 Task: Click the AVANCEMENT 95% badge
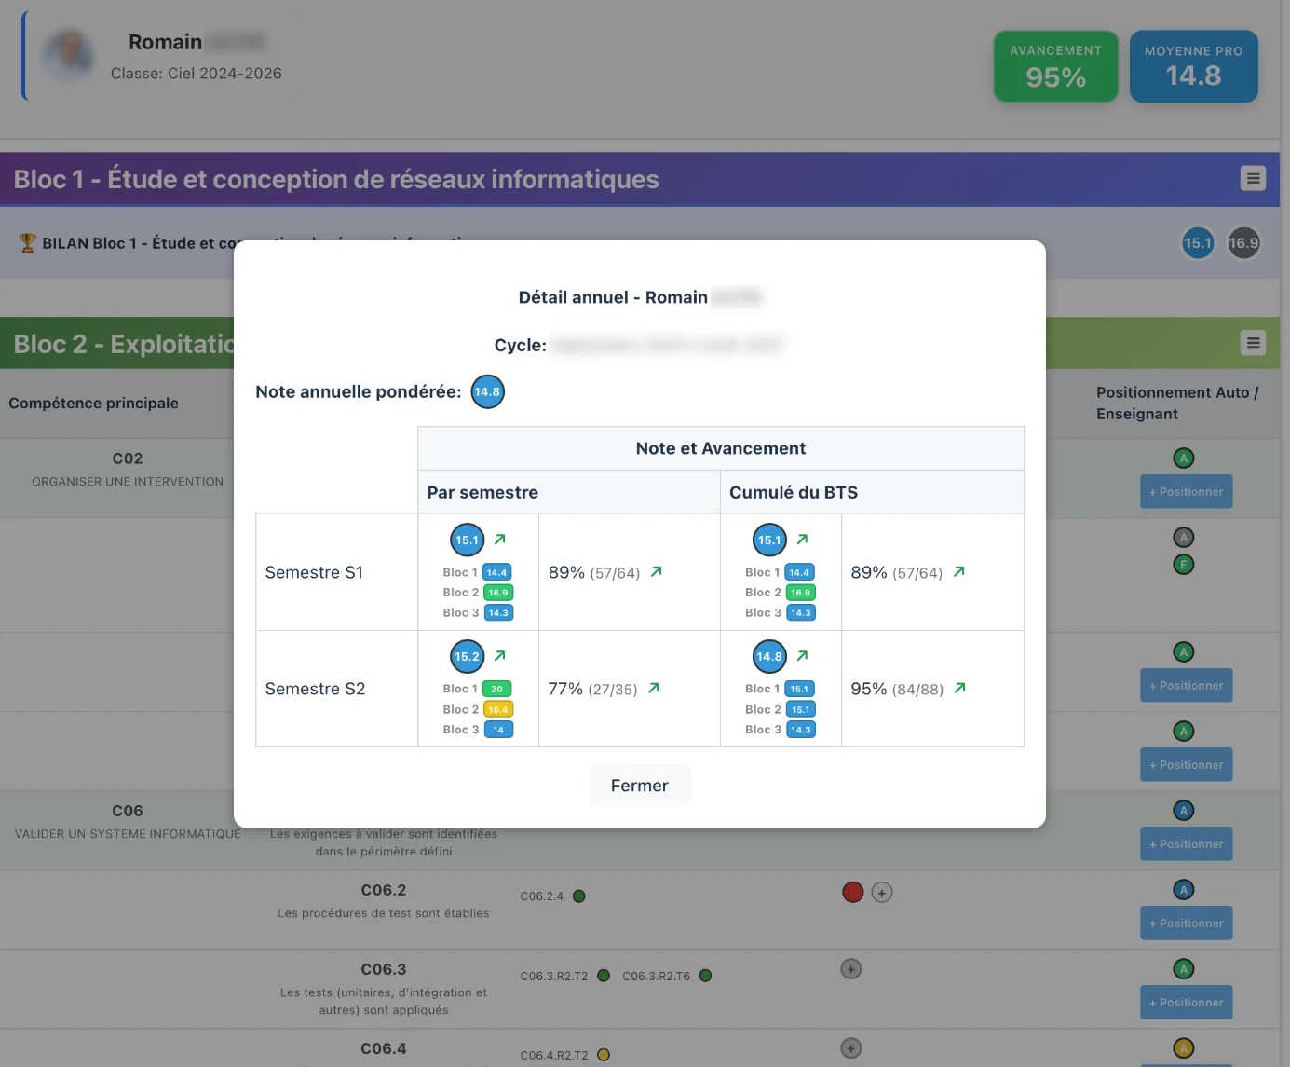[x=1056, y=66]
